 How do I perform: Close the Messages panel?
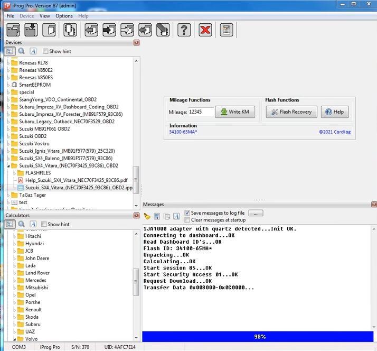coord(374,205)
